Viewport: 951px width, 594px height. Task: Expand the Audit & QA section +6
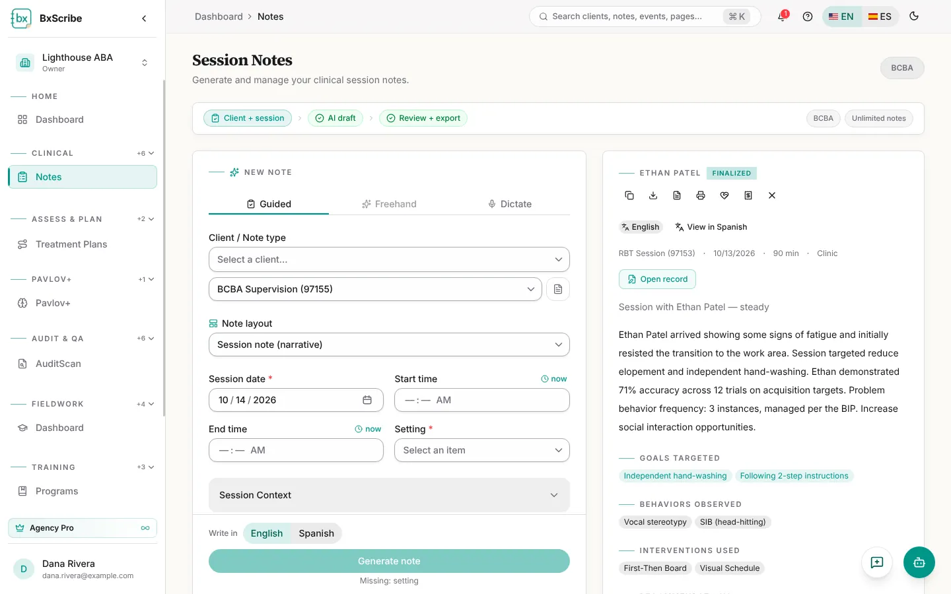[146, 339]
